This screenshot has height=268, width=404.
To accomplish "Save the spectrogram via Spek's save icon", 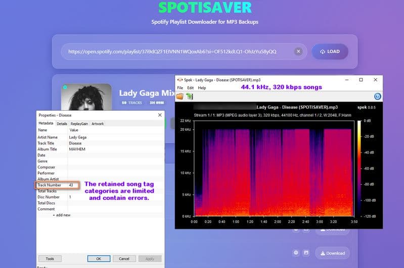I will (x=190, y=96).
